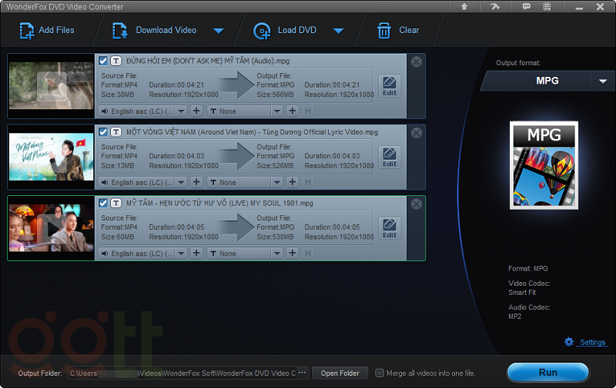616x388 pixels.
Task: Click the upgrade arrow icon in title bar
Action: [464, 6]
